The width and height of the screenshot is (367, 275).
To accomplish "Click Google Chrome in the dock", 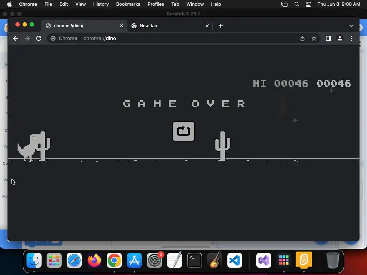I will coord(114,260).
